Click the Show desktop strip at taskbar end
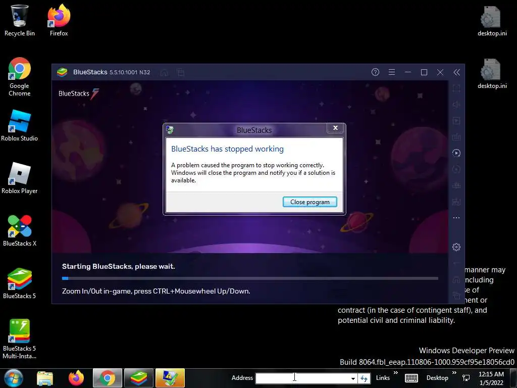This screenshot has height=388, width=517. [513, 378]
